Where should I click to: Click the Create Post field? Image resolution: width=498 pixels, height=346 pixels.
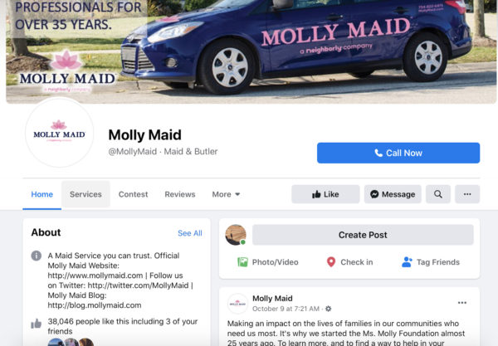pyautogui.click(x=363, y=235)
